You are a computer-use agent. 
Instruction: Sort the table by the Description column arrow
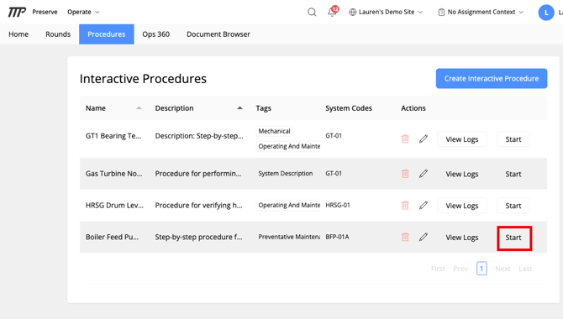coord(239,108)
